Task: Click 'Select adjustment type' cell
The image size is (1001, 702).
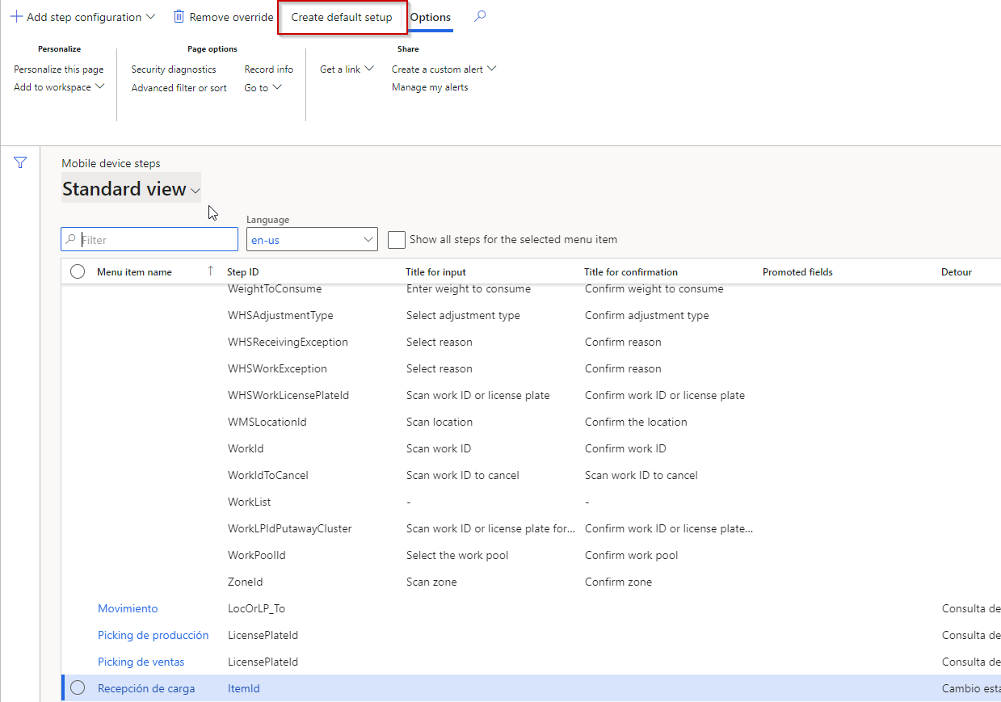Action: click(463, 315)
